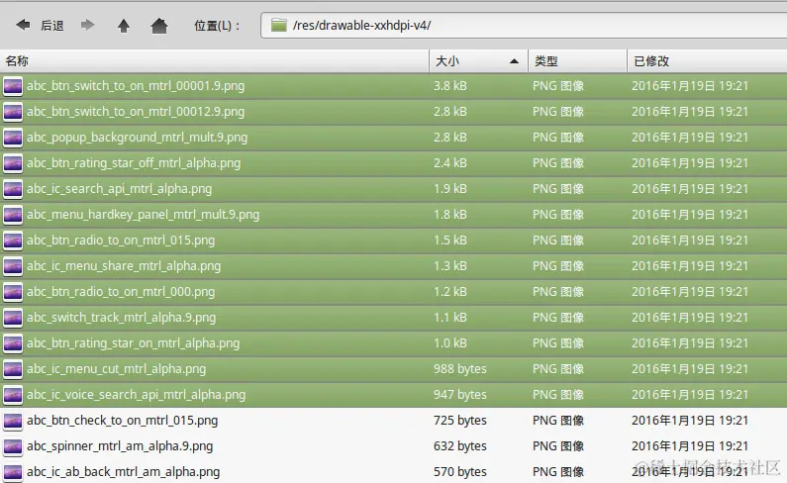Click the 1.9 kB size cell
787x483 pixels.
(x=450, y=189)
